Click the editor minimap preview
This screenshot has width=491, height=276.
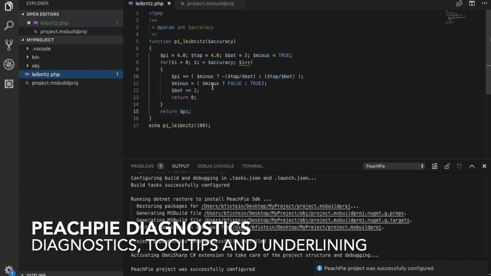click(456, 17)
